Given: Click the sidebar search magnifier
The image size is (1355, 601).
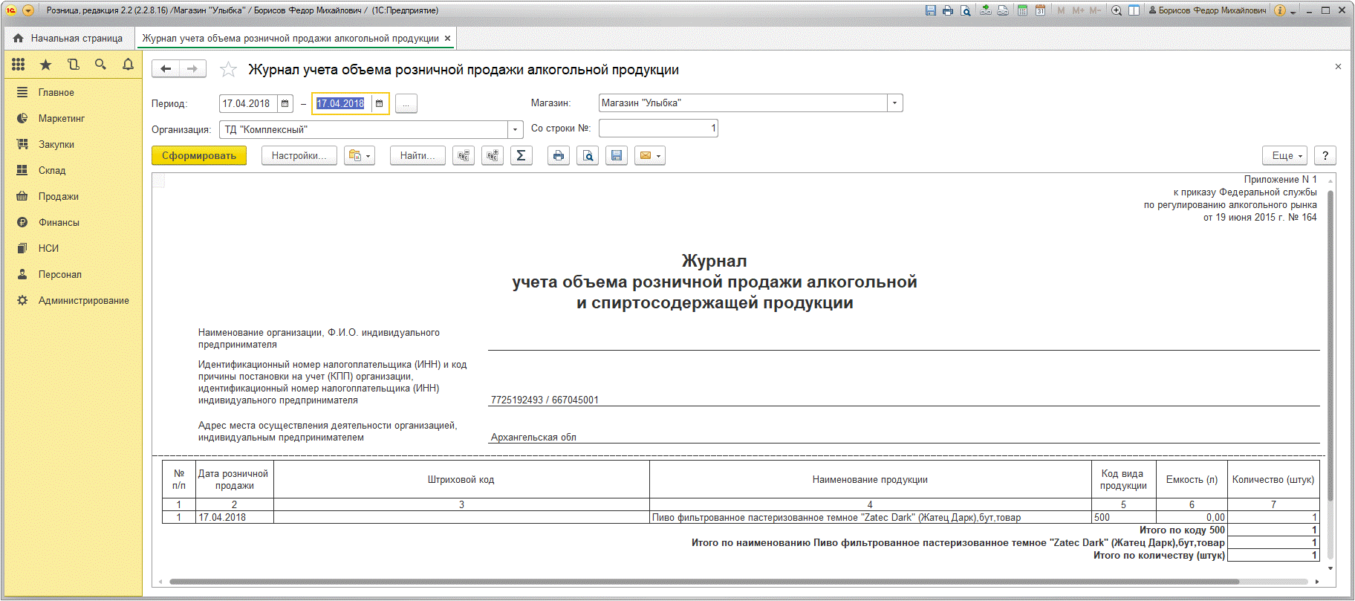Looking at the screenshot, I should pos(100,65).
